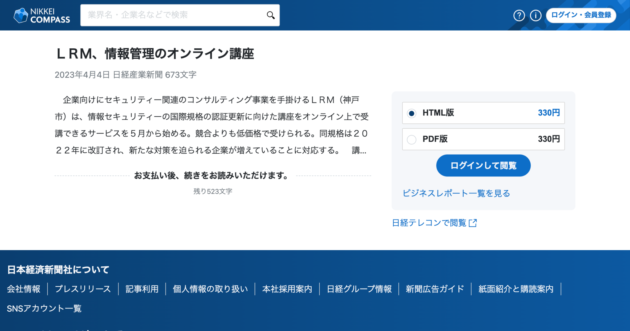Open 日経グループ情報 footer link
The image size is (630, 331).
[359, 289]
